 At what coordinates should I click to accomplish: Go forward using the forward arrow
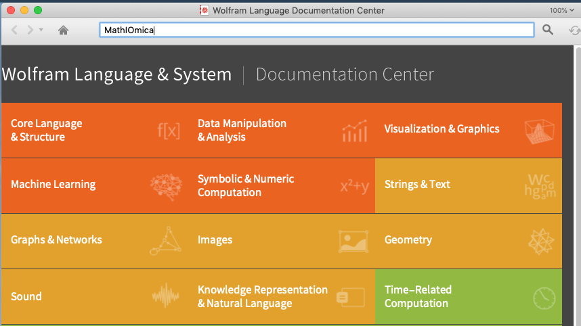point(30,30)
